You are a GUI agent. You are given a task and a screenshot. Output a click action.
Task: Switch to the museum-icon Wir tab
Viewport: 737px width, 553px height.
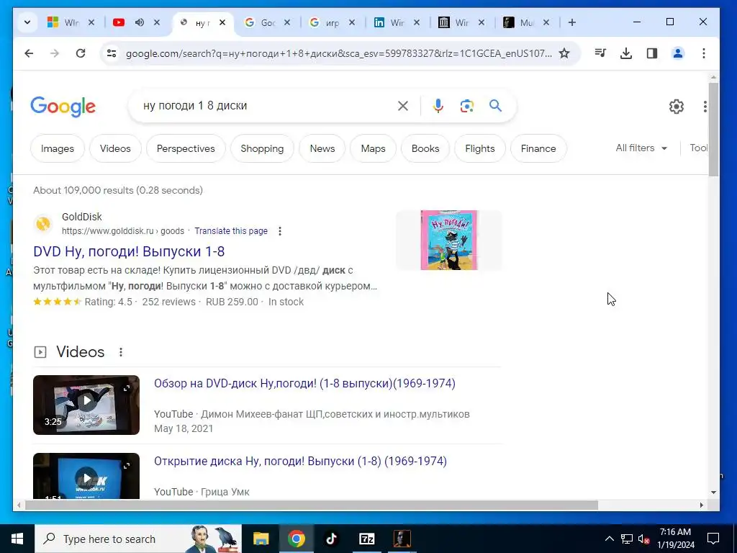455,22
